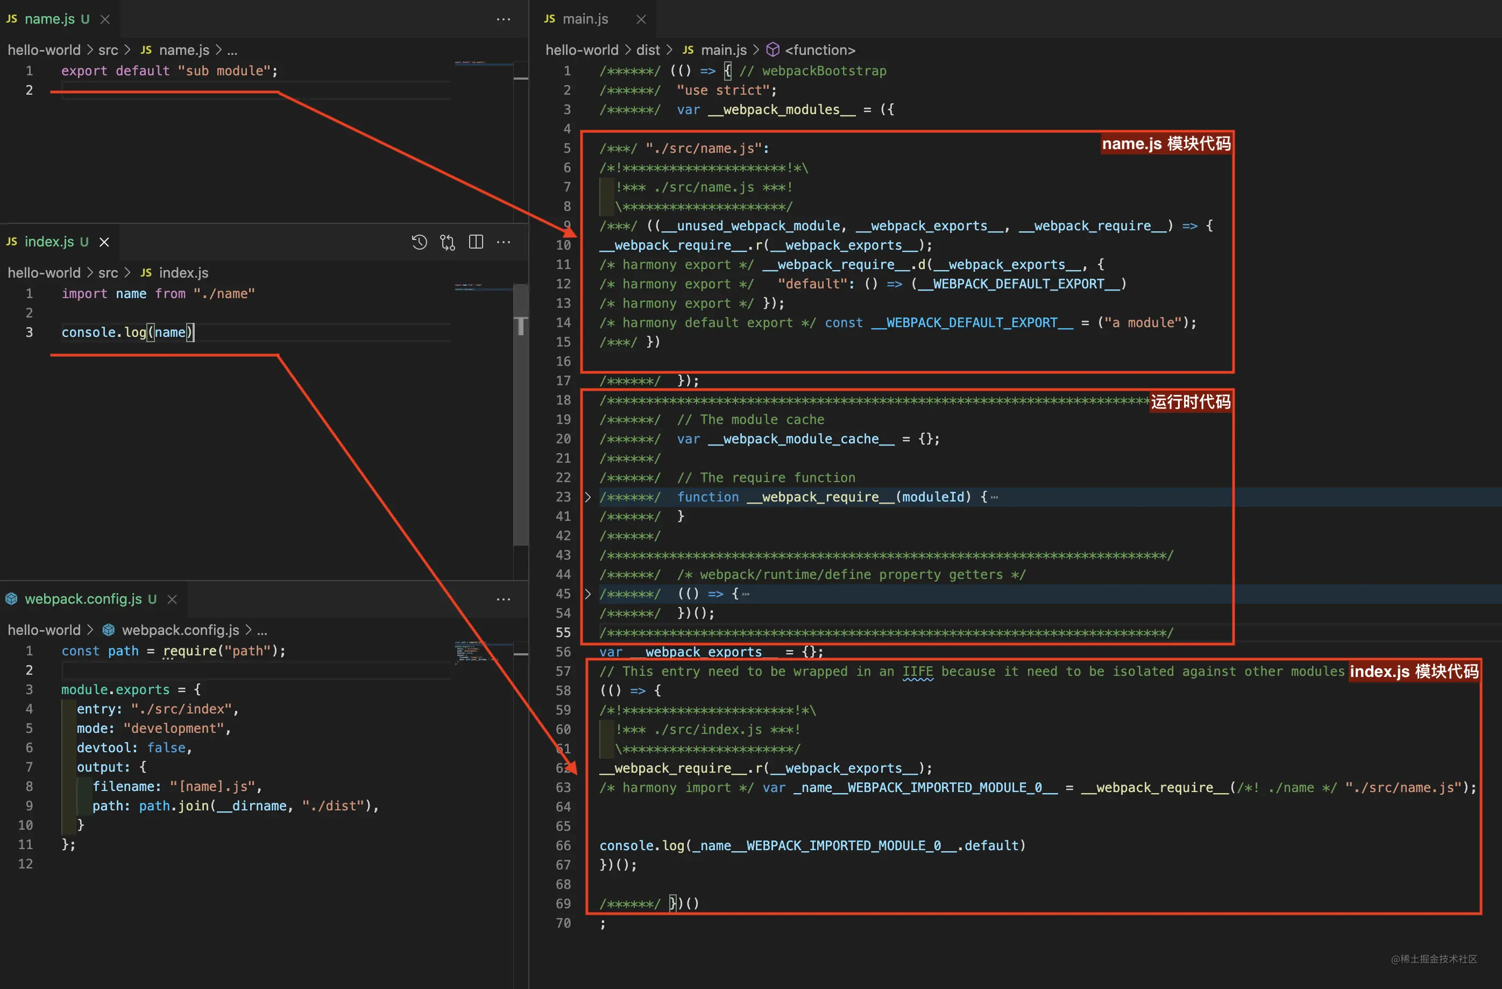Image resolution: width=1502 pixels, height=989 pixels.
Task: Click // The module cache comment line
Action: [750, 420]
